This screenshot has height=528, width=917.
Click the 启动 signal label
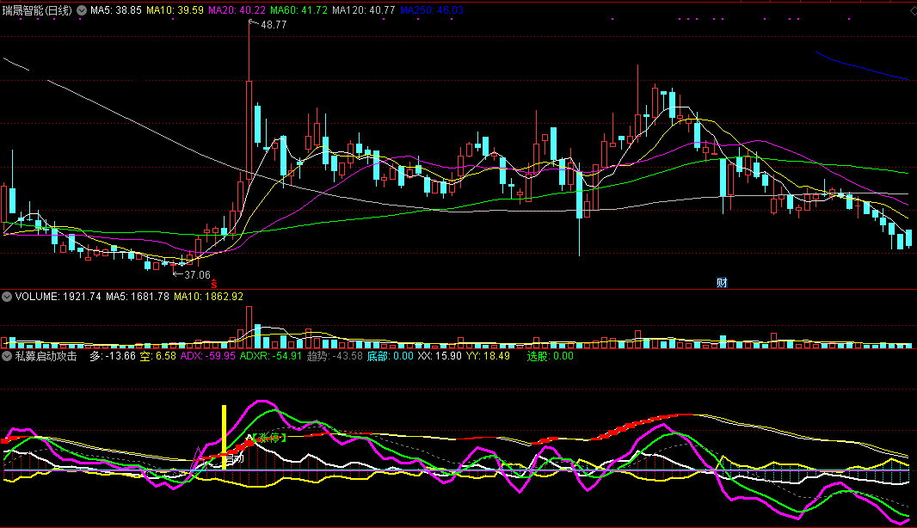(x=235, y=459)
